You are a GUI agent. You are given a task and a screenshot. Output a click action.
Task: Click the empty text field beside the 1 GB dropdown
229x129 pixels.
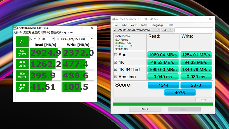point(194,30)
